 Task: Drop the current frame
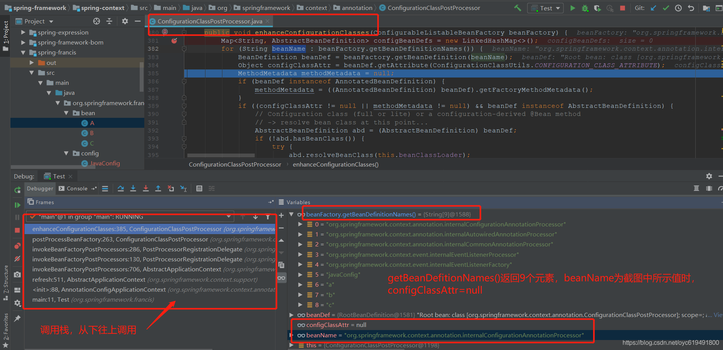tap(171, 188)
